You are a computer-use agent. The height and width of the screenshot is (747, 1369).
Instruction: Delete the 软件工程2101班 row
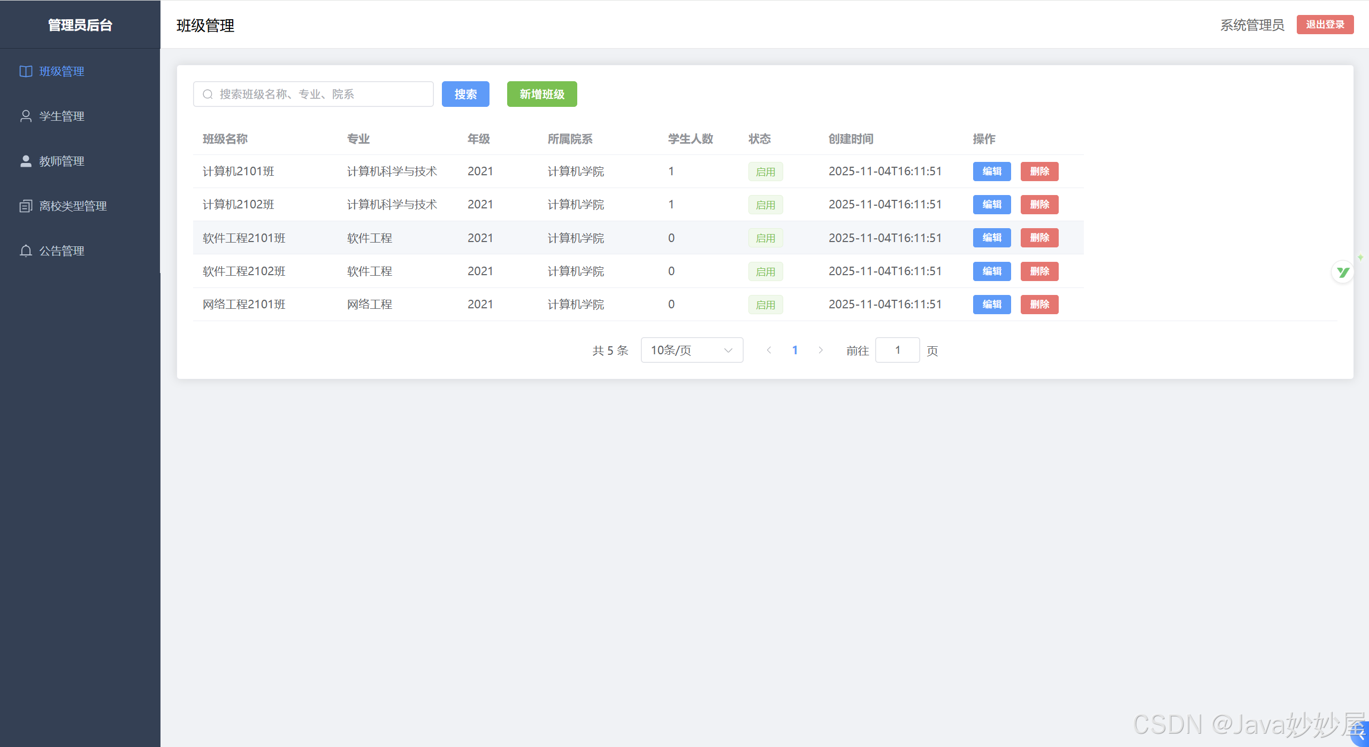(x=1039, y=238)
